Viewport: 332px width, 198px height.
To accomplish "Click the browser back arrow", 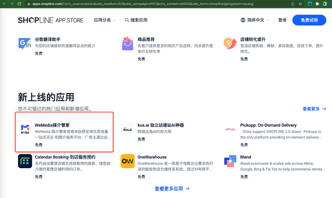I will (x=4, y=4).
